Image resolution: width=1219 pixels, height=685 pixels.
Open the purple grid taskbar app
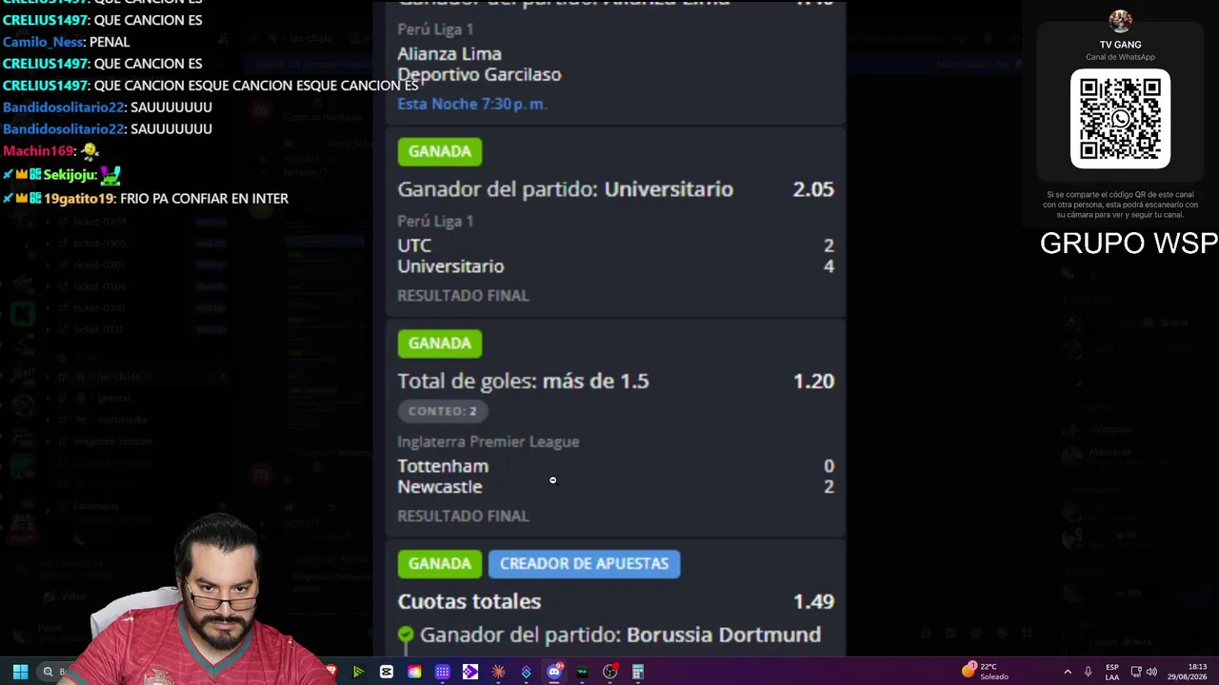pos(443,672)
